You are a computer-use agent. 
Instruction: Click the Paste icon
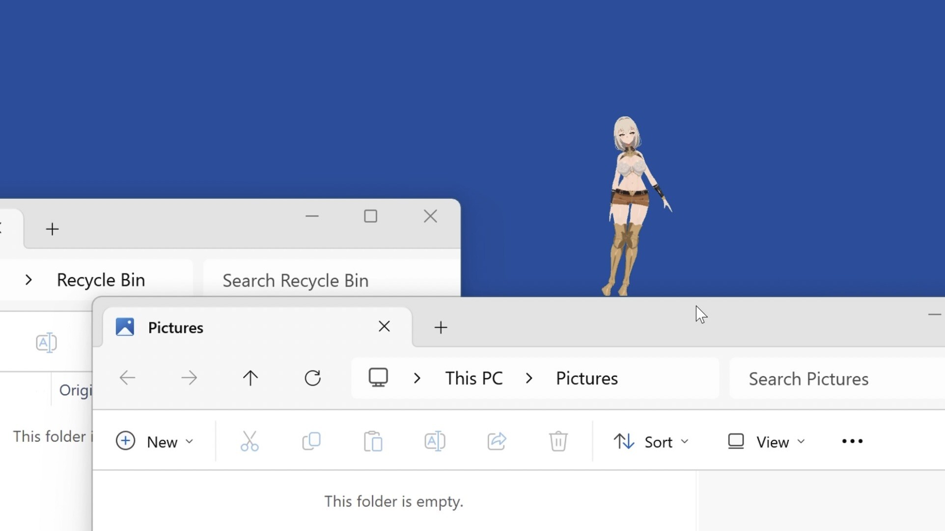(373, 441)
